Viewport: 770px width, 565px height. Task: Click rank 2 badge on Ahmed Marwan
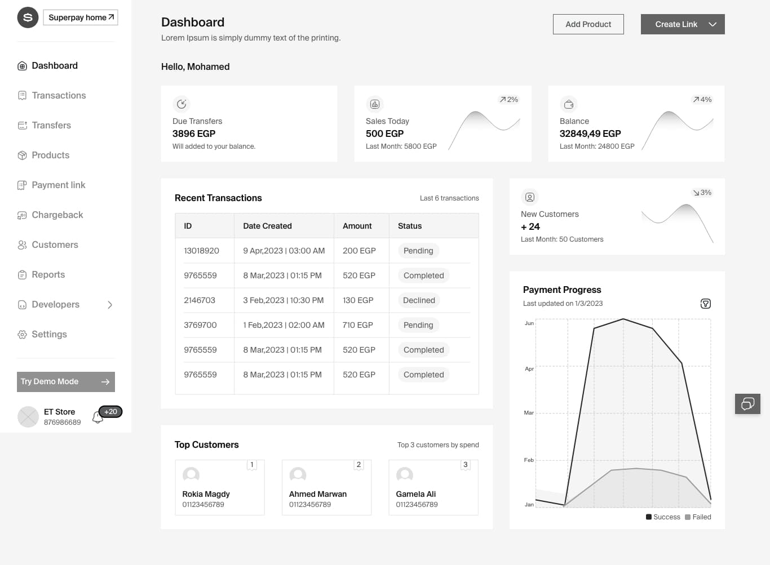click(359, 465)
